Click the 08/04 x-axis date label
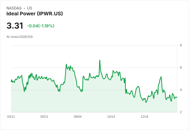Viewport: 189px width, 130px height. coord(78,116)
